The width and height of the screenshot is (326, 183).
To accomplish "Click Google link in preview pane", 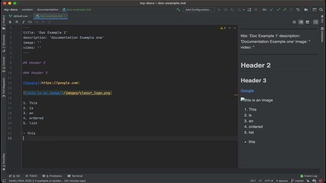I will (x=247, y=90).
